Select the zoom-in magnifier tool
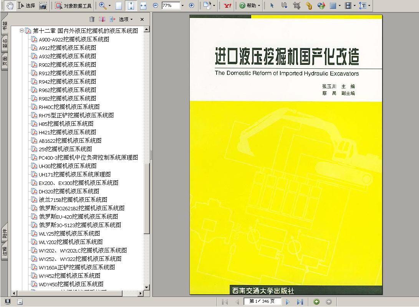The image size is (419, 307). click(x=103, y=5)
